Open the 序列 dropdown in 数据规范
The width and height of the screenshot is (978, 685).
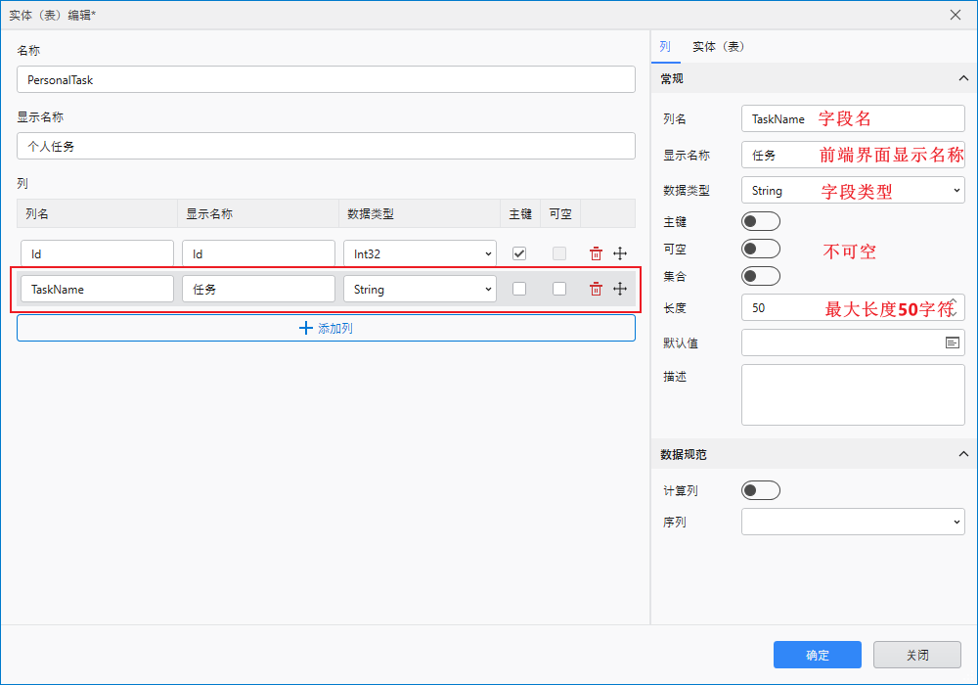pos(852,522)
